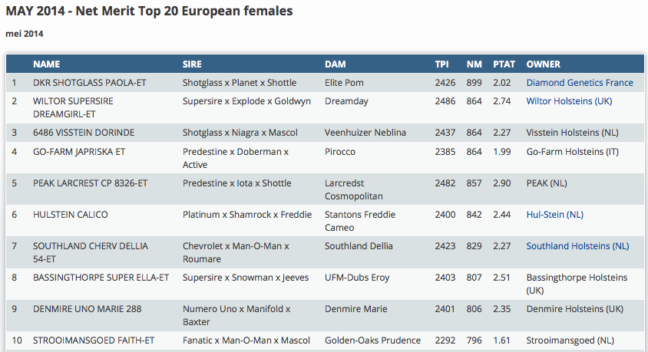
Task: Click the PTAT column header
Action: pyautogui.click(x=504, y=64)
